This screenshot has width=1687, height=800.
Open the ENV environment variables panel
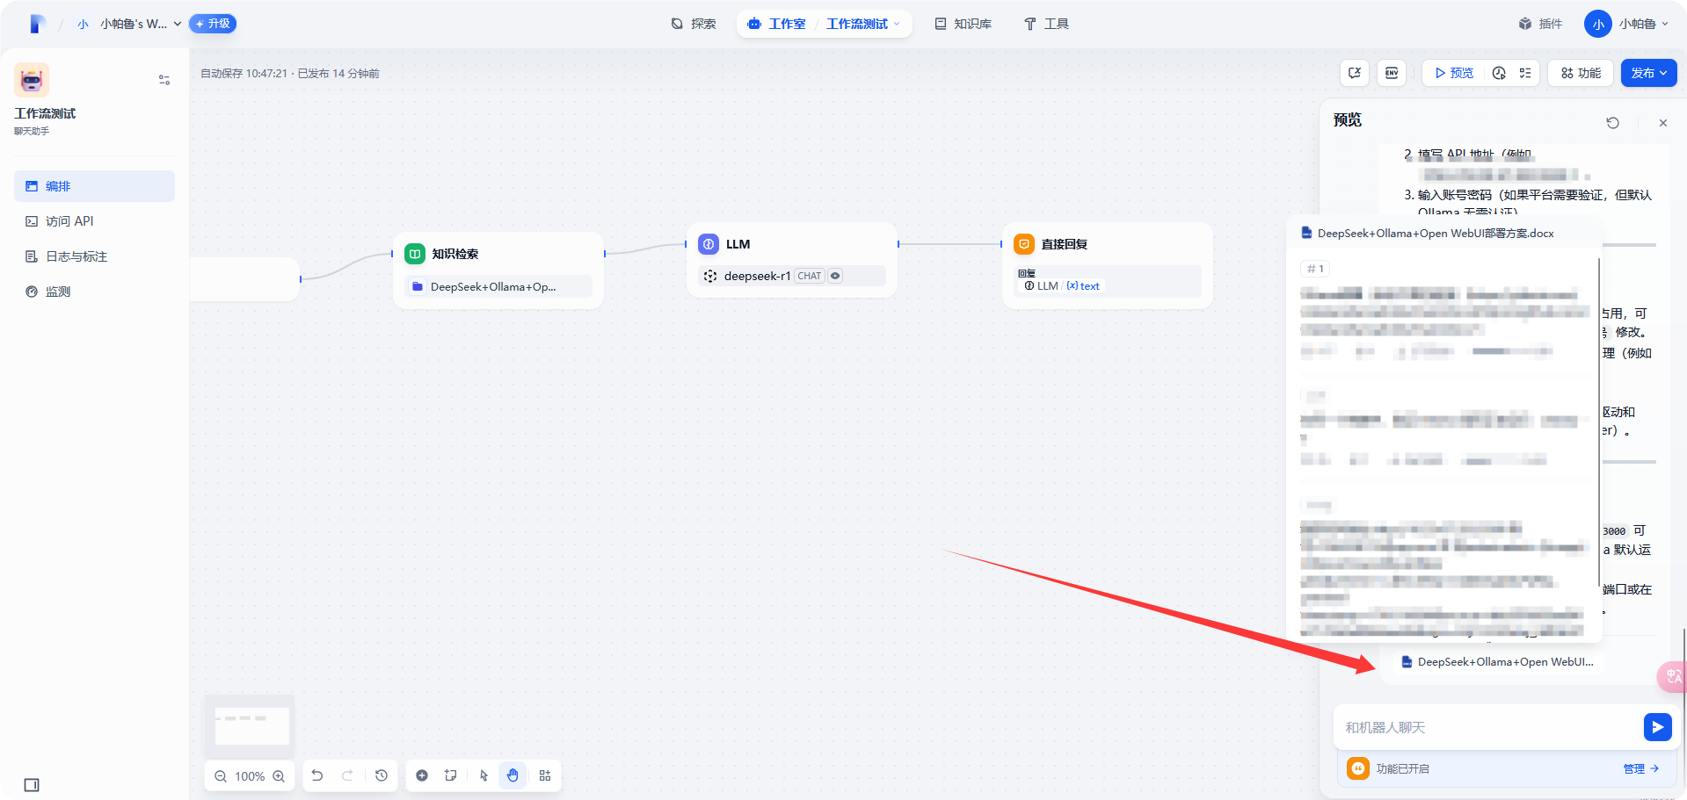click(x=1391, y=73)
